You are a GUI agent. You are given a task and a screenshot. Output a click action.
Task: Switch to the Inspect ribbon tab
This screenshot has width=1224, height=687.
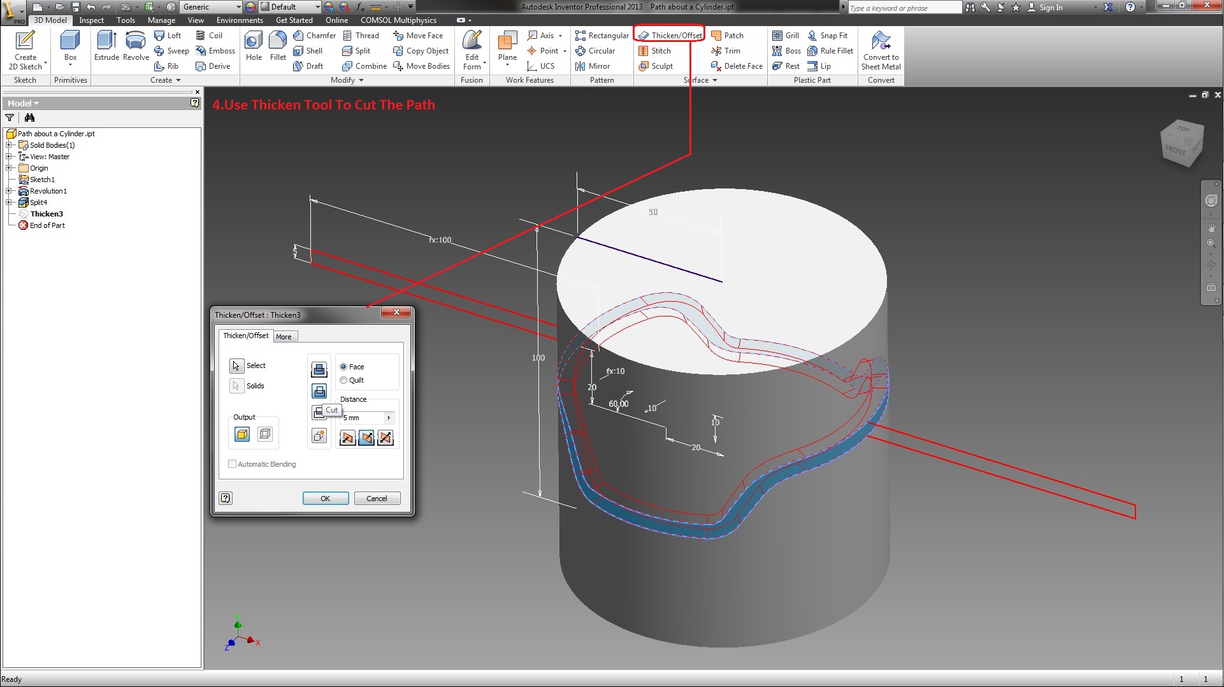[91, 20]
